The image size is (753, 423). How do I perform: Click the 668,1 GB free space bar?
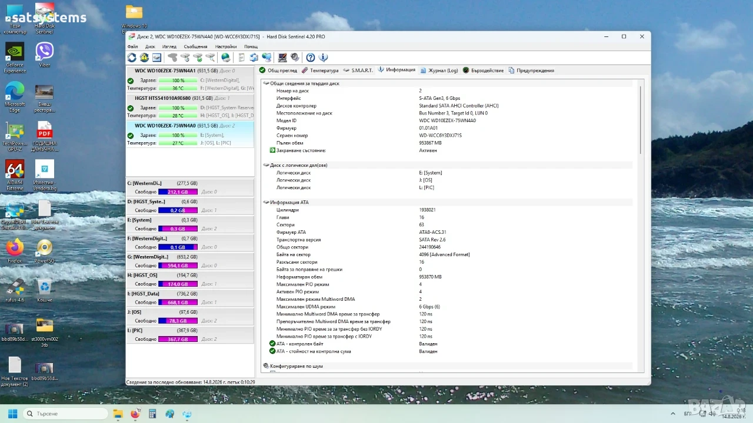[178, 303]
